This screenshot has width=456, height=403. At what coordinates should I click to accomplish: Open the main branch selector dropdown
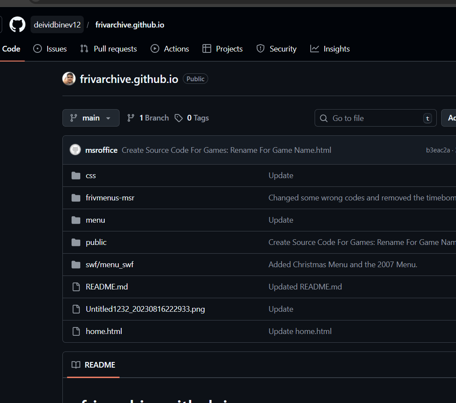(x=91, y=118)
